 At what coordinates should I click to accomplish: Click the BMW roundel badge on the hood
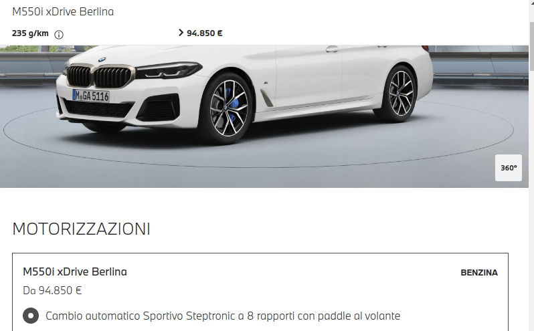coord(102,60)
